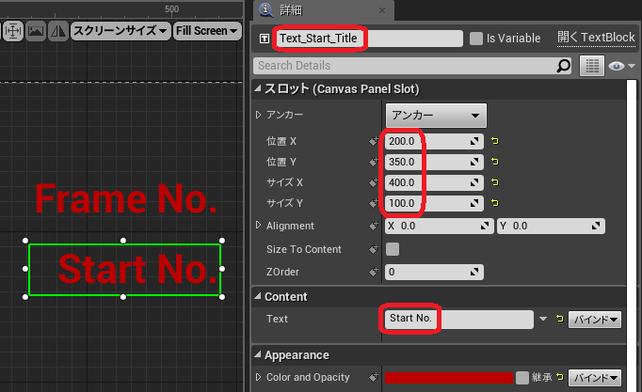
Task: Open the アンカー dropdown button
Action: pyautogui.click(x=436, y=116)
